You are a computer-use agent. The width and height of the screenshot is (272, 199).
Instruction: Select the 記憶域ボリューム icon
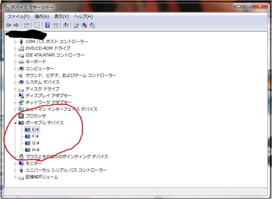(21, 178)
